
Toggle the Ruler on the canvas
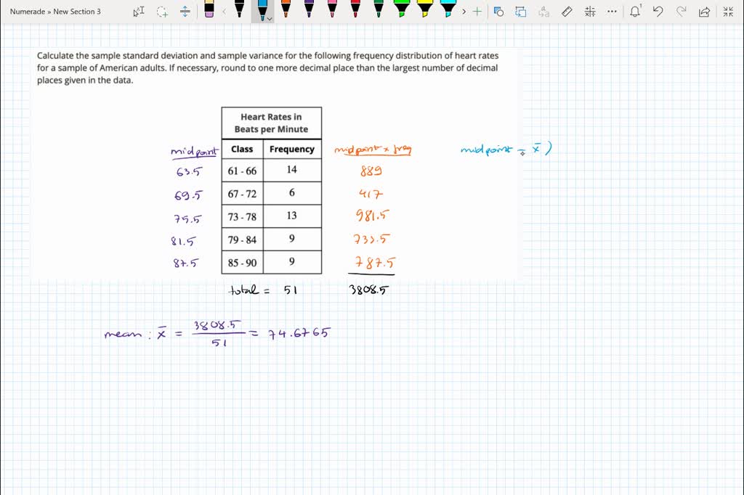pyautogui.click(x=567, y=12)
